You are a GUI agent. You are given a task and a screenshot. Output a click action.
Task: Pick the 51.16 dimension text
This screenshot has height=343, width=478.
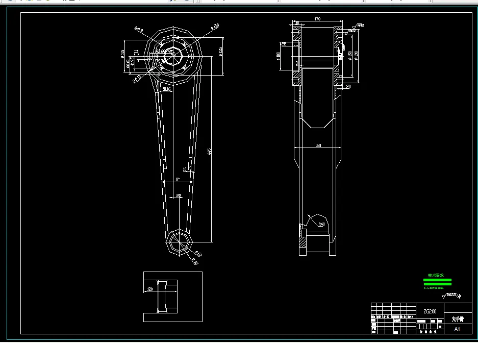pyautogui.click(x=166, y=89)
